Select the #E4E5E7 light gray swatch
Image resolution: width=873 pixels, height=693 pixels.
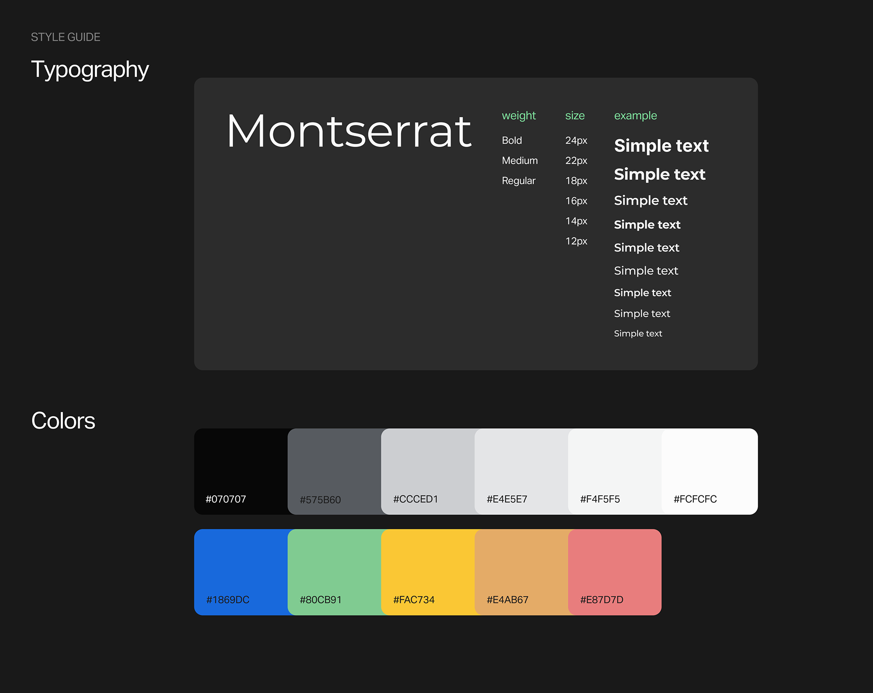tap(522, 471)
